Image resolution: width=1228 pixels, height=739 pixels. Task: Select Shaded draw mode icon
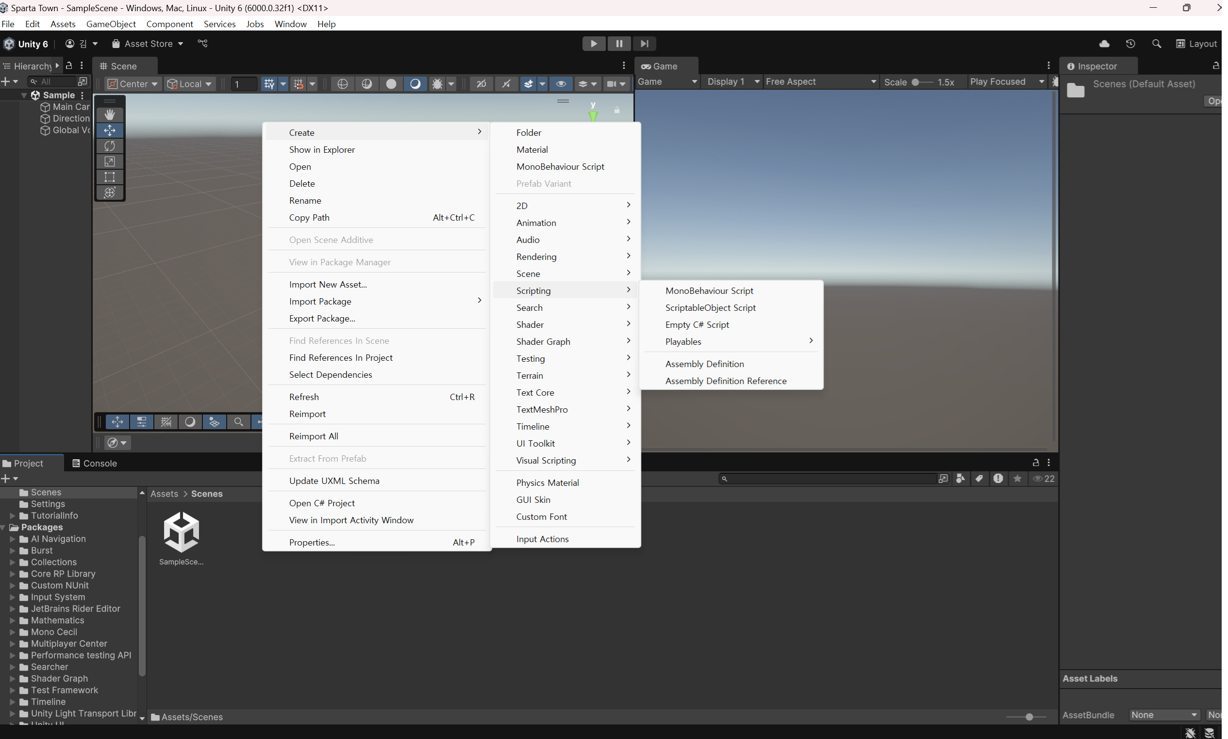point(415,84)
